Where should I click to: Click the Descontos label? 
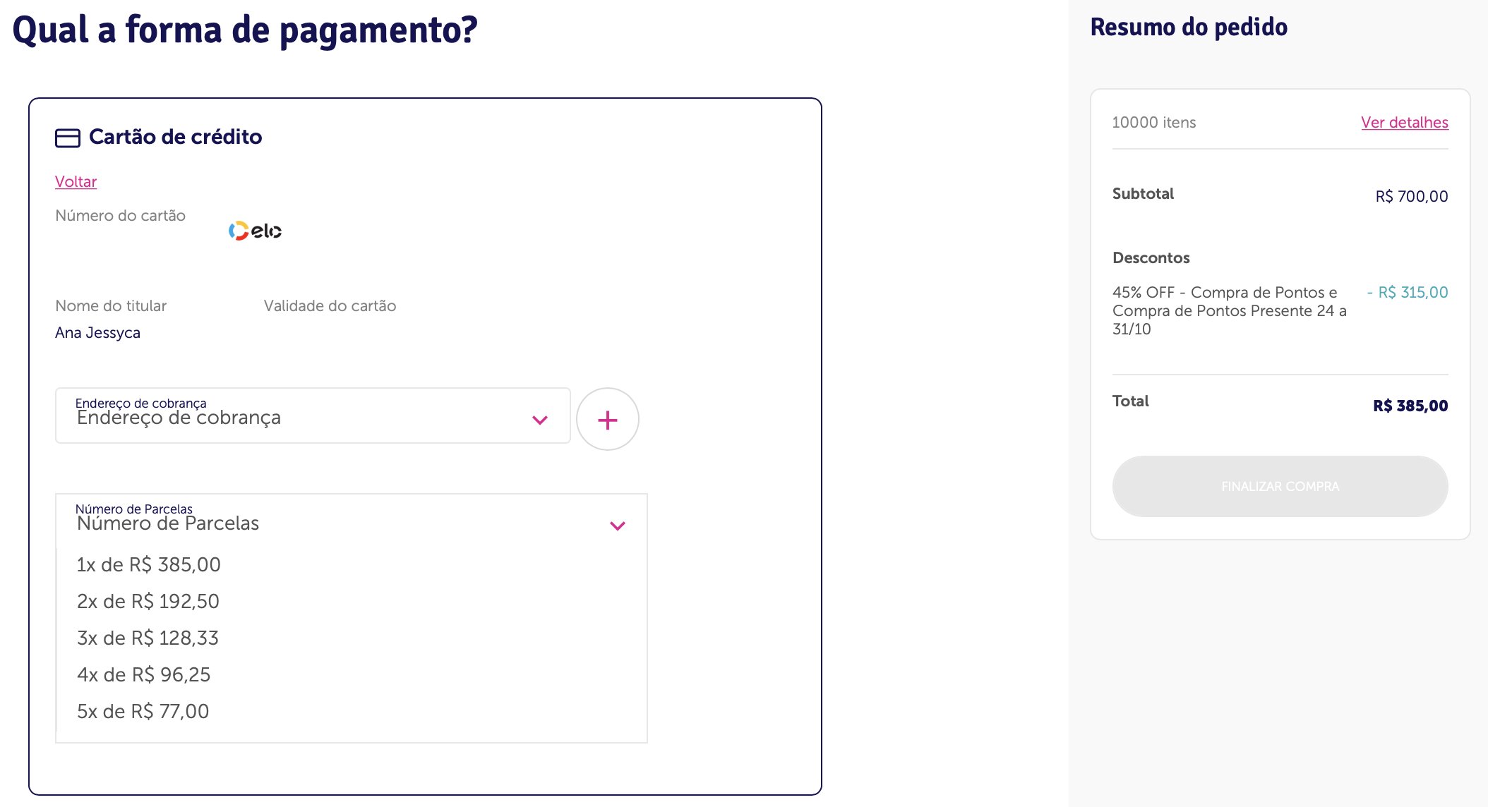click(1151, 257)
